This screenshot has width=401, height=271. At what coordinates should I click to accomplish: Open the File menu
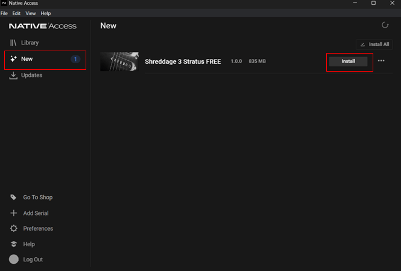[x=4, y=13]
